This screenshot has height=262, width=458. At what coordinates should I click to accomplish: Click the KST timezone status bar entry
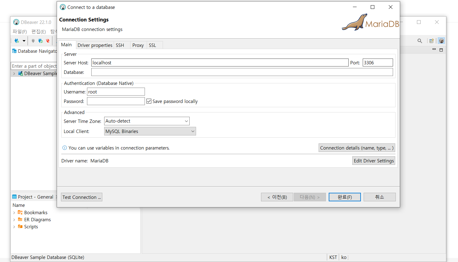tap(333, 257)
